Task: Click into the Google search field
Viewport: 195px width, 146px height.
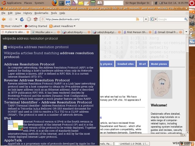Action: pos(171,19)
